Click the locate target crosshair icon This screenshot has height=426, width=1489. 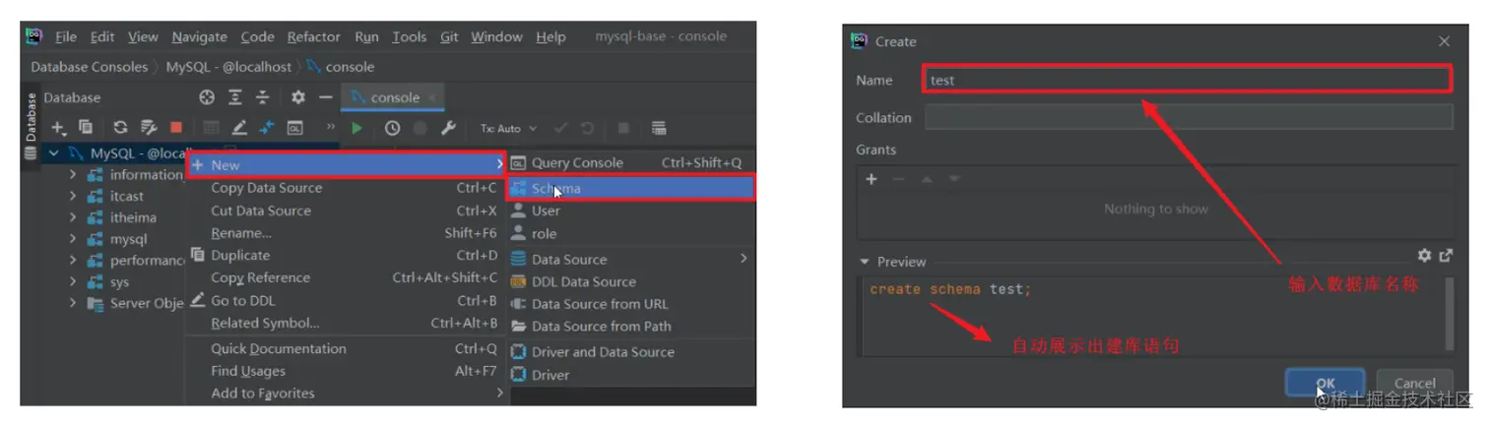(207, 97)
